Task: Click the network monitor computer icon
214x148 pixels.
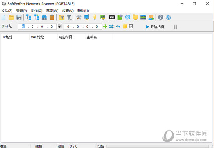Action: (x=87, y=17)
